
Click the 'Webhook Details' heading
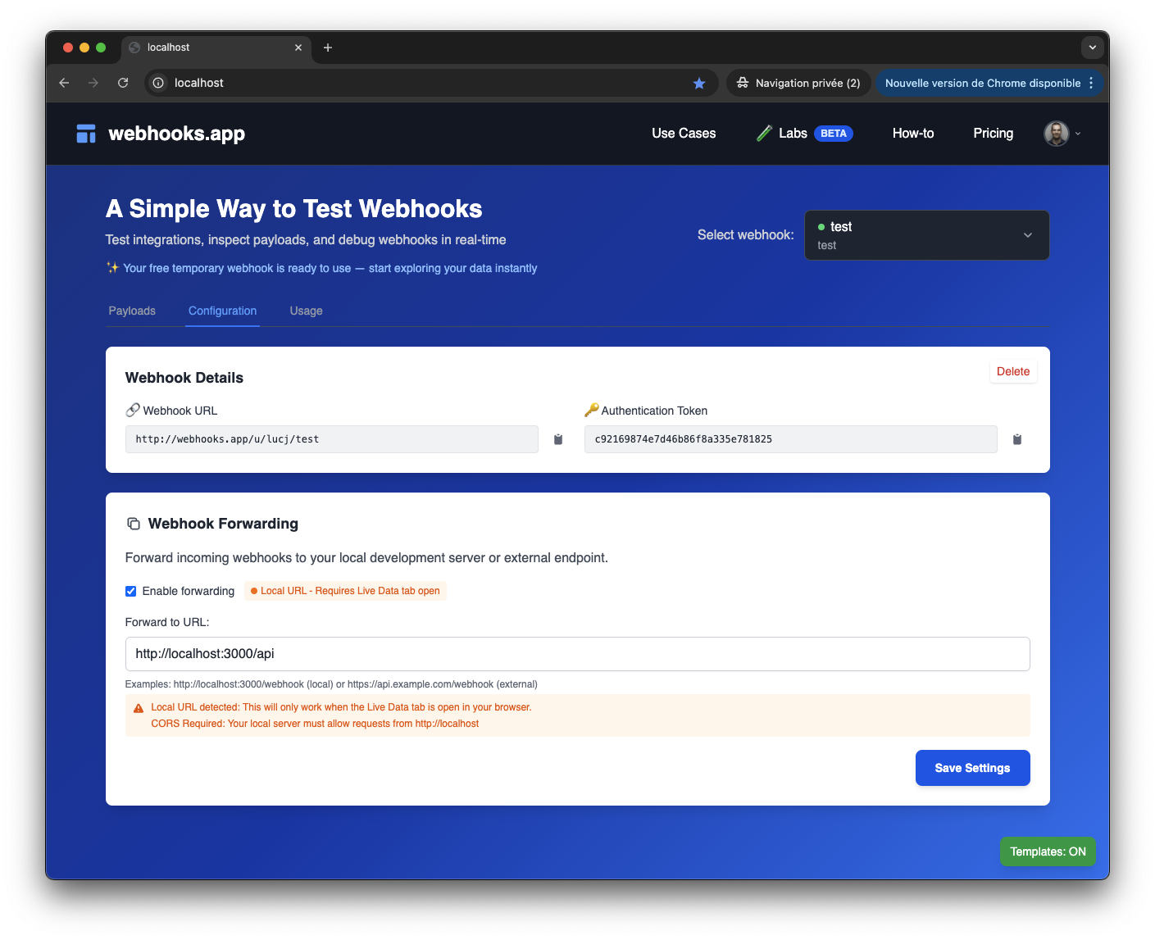click(x=184, y=378)
